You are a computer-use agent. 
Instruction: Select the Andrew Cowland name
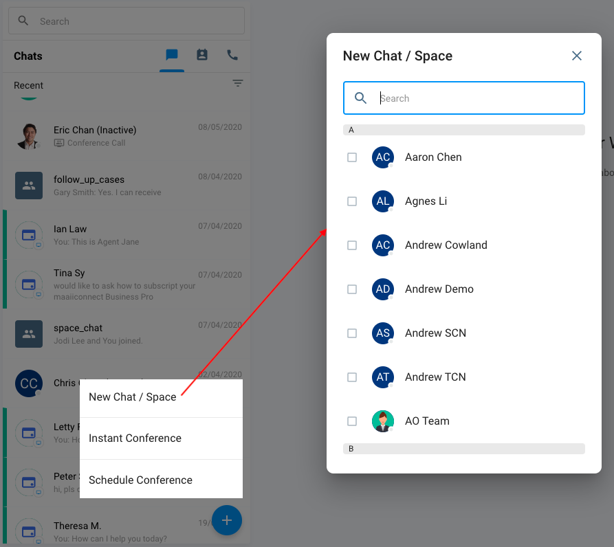point(446,245)
